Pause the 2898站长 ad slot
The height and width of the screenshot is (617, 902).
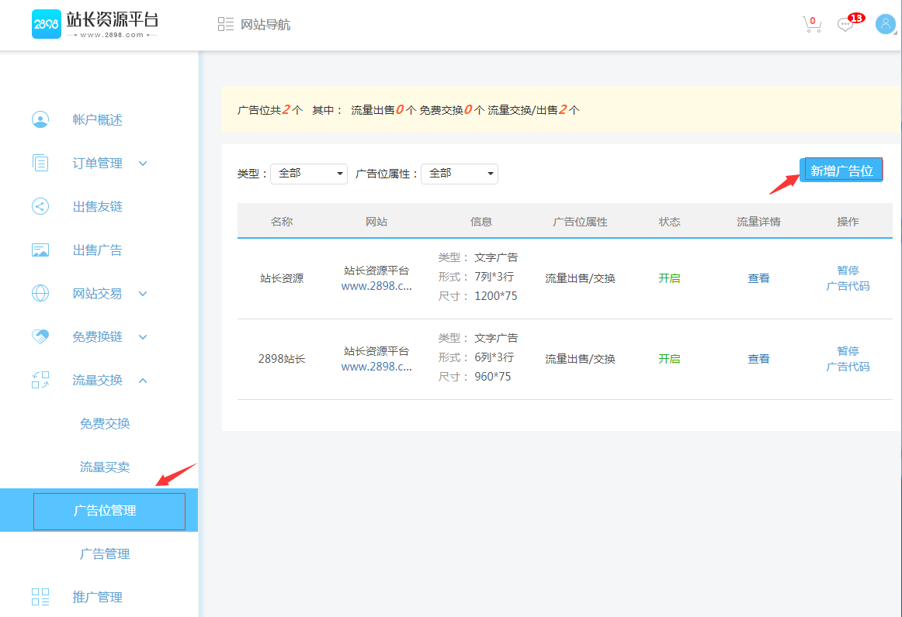pyautogui.click(x=848, y=351)
